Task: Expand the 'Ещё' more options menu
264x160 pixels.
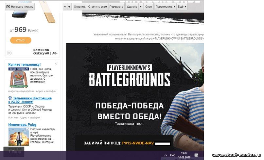Action: click(x=182, y=7)
